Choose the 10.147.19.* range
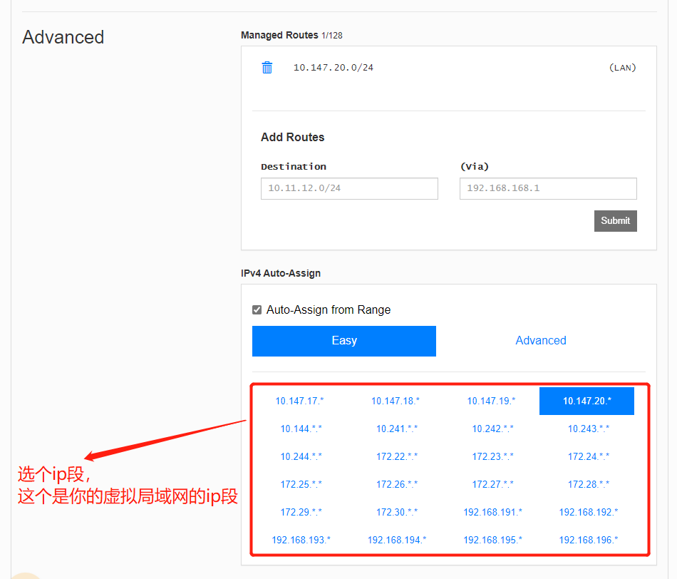This screenshot has height=579, width=677. (491, 401)
